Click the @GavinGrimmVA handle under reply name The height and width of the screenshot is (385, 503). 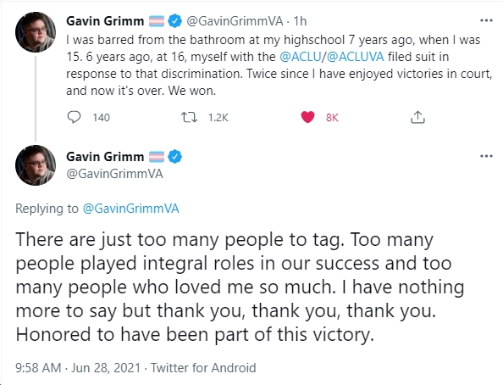pyautogui.click(x=114, y=174)
